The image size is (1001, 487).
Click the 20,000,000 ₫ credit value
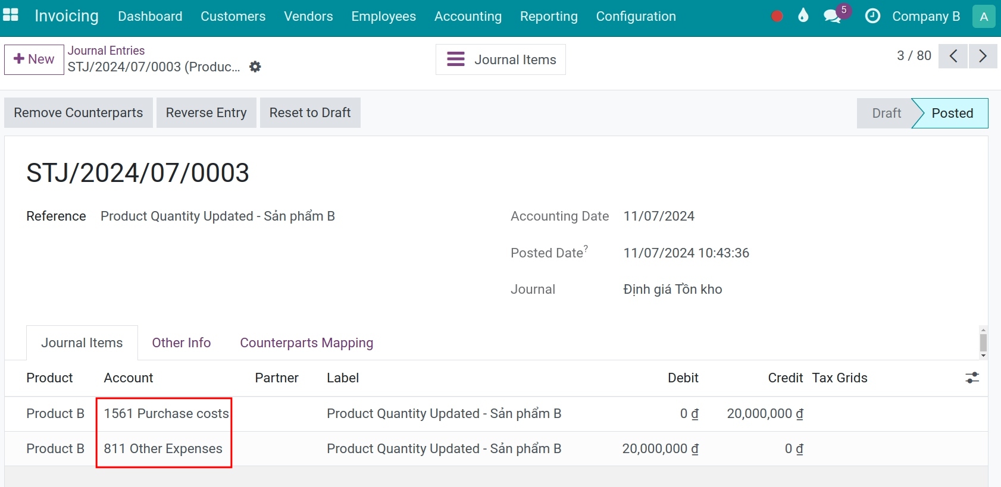tap(765, 413)
